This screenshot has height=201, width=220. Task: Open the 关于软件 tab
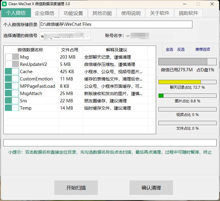(x=160, y=13)
